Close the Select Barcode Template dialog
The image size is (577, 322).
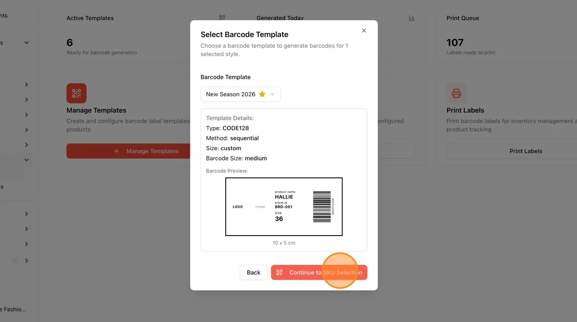[364, 30]
